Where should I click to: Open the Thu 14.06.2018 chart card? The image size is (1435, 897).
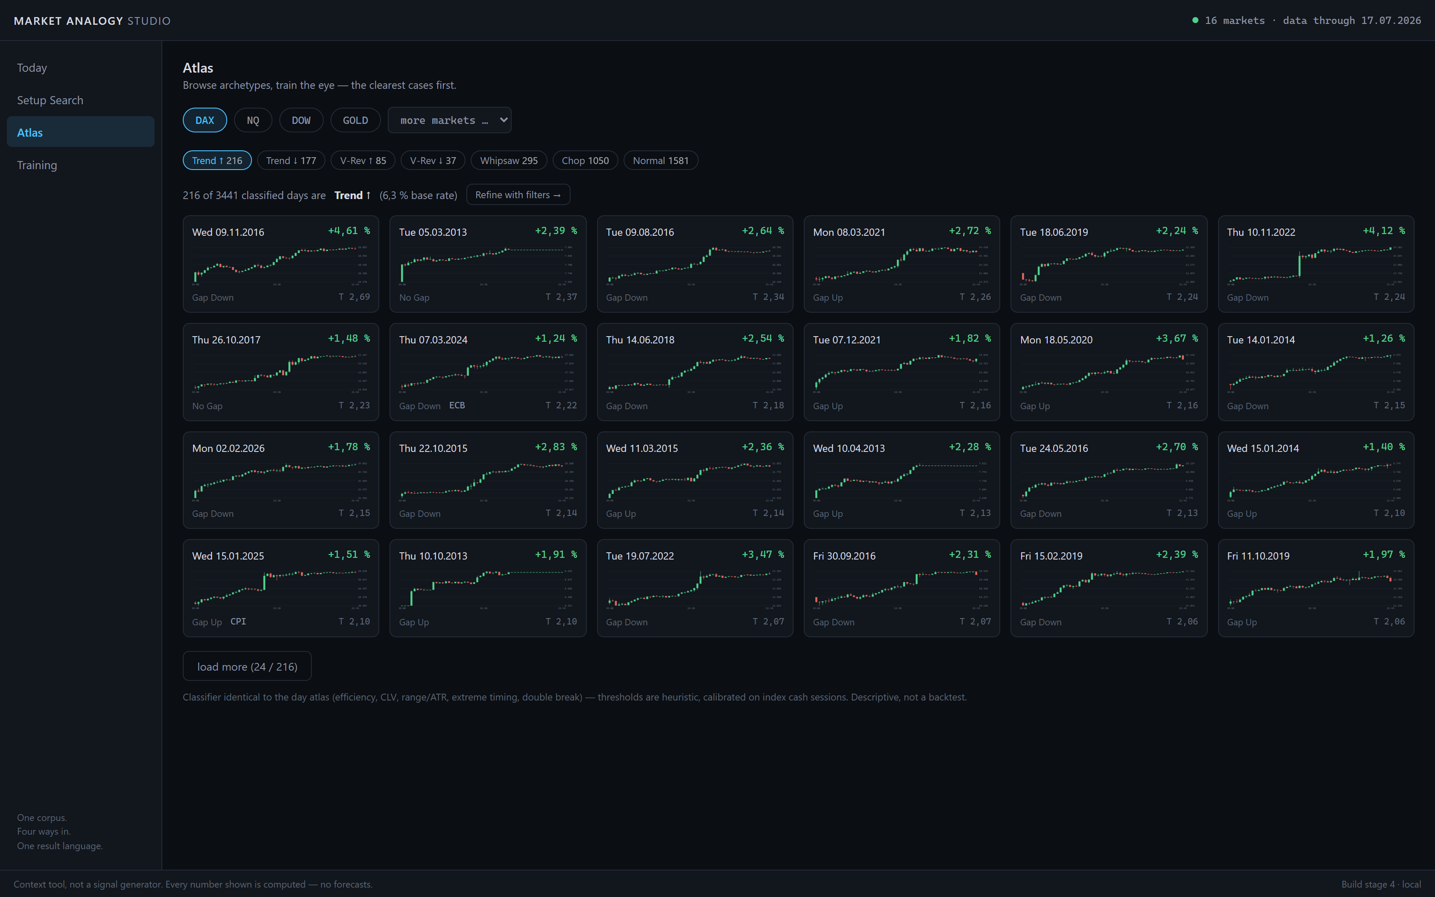click(x=695, y=372)
